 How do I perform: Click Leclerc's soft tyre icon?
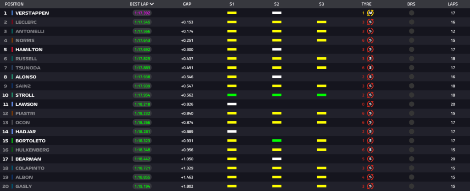(x=370, y=22)
